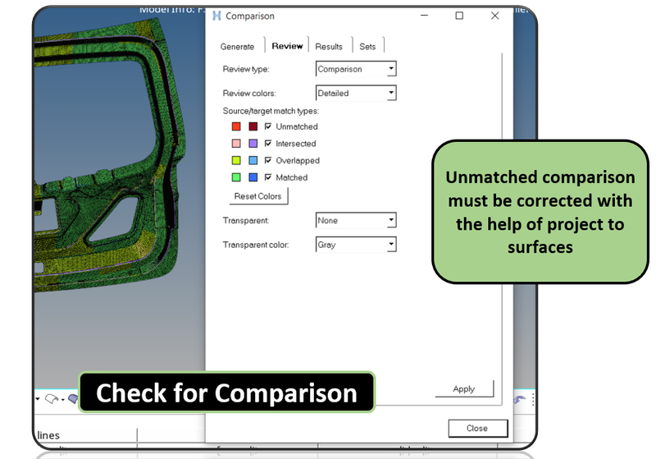The image size is (656, 459).
Task: Open the Transparent color Gray dropdown
Action: coord(391,245)
